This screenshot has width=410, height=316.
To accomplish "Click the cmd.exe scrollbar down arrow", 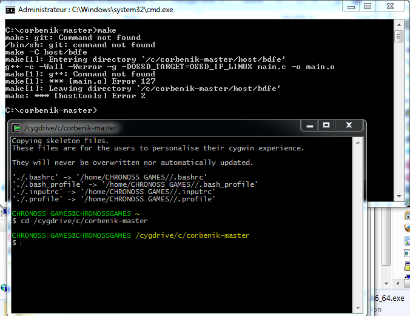I will 399,196.
